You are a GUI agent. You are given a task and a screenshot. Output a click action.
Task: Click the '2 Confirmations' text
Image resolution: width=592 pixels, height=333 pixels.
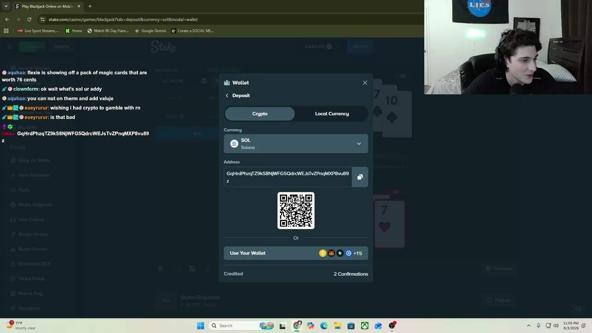tap(351, 274)
